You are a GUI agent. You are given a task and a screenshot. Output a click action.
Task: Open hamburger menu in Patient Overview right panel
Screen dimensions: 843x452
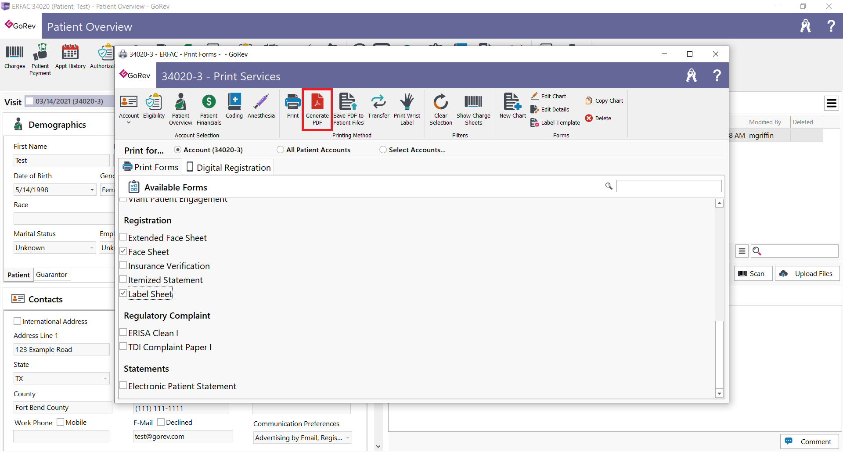click(832, 103)
